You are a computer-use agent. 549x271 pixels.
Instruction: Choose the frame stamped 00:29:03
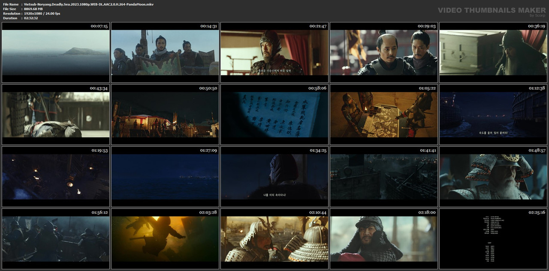point(384,52)
